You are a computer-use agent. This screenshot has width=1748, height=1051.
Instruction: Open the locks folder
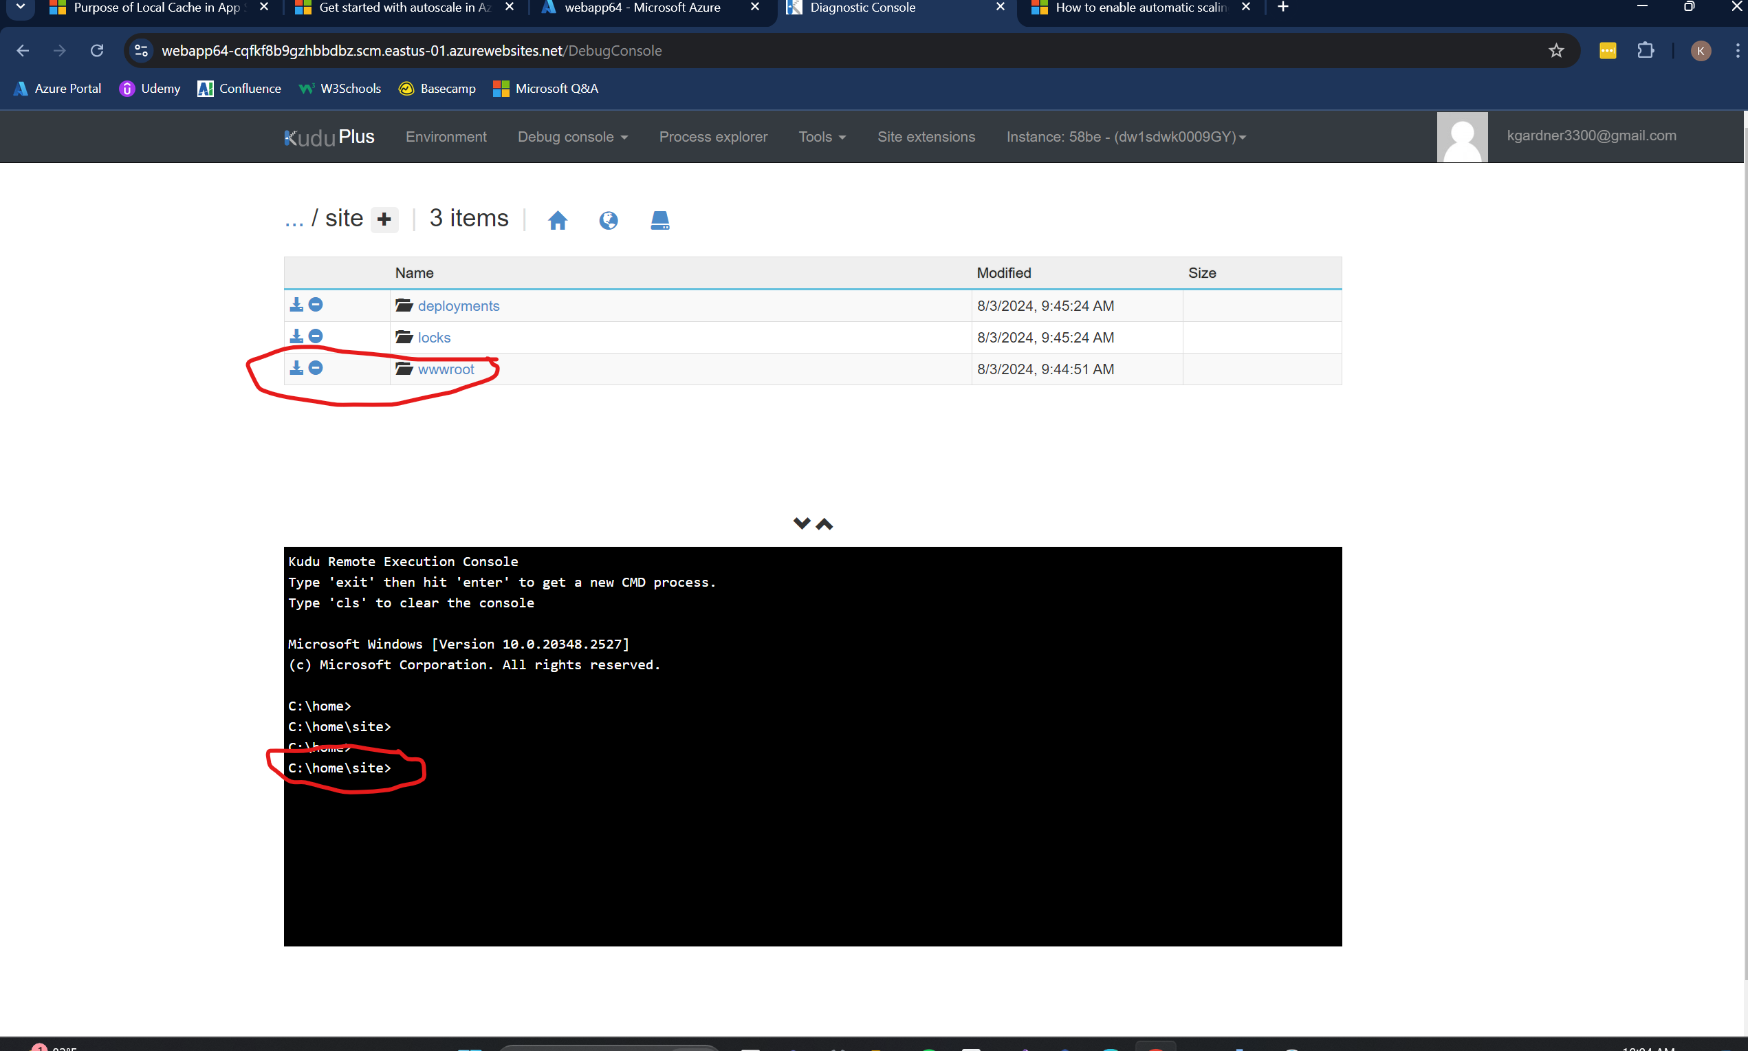pyautogui.click(x=434, y=338)
